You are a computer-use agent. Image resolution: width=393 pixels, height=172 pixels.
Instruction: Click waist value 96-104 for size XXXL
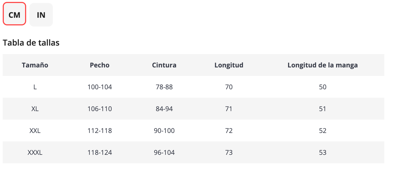coord(164,153)
